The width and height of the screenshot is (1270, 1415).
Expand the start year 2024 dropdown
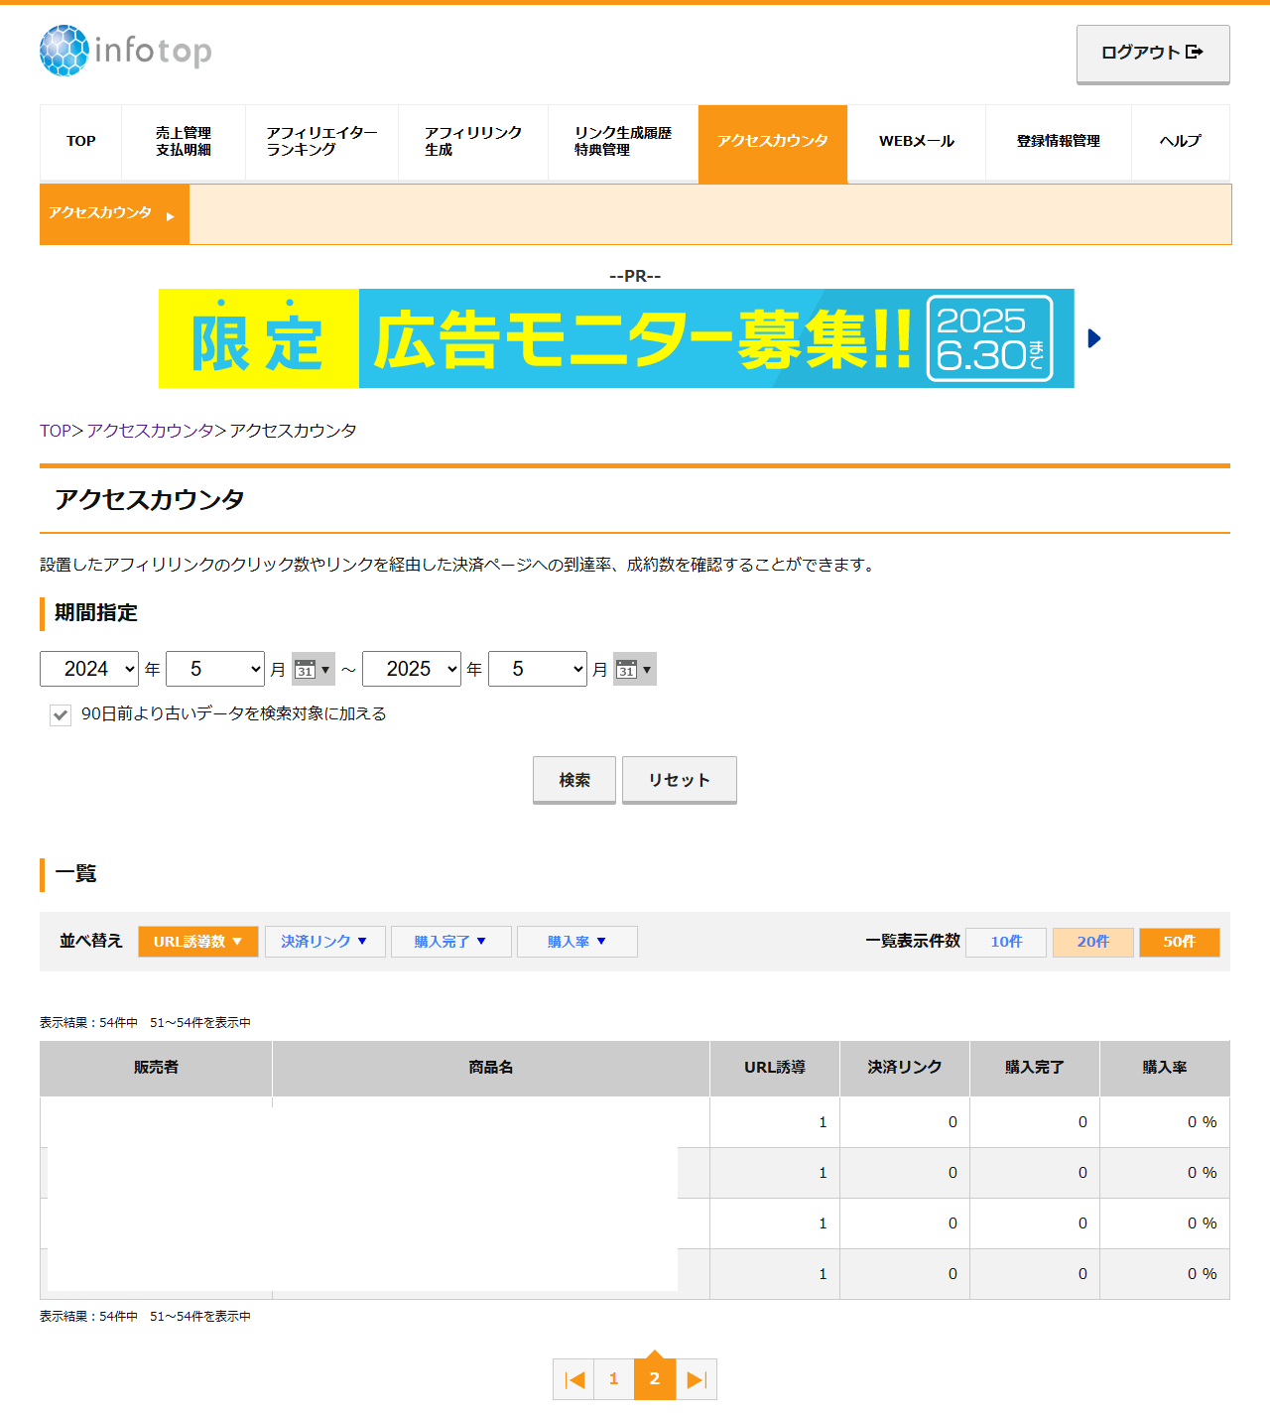pos(89,670)
